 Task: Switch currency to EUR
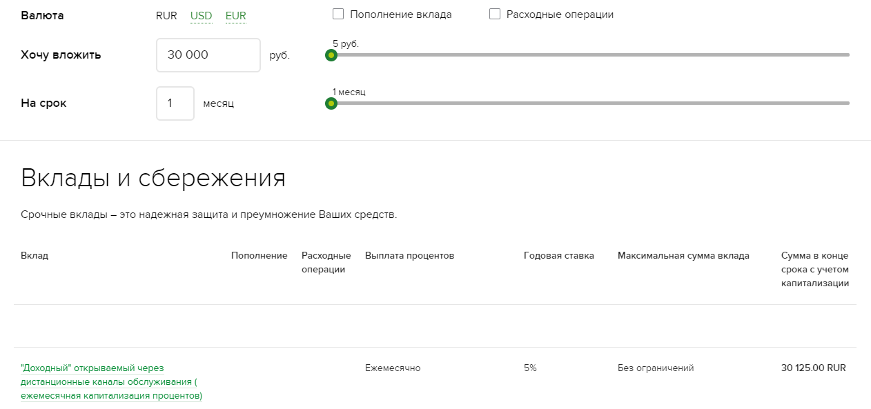[235, 16]
